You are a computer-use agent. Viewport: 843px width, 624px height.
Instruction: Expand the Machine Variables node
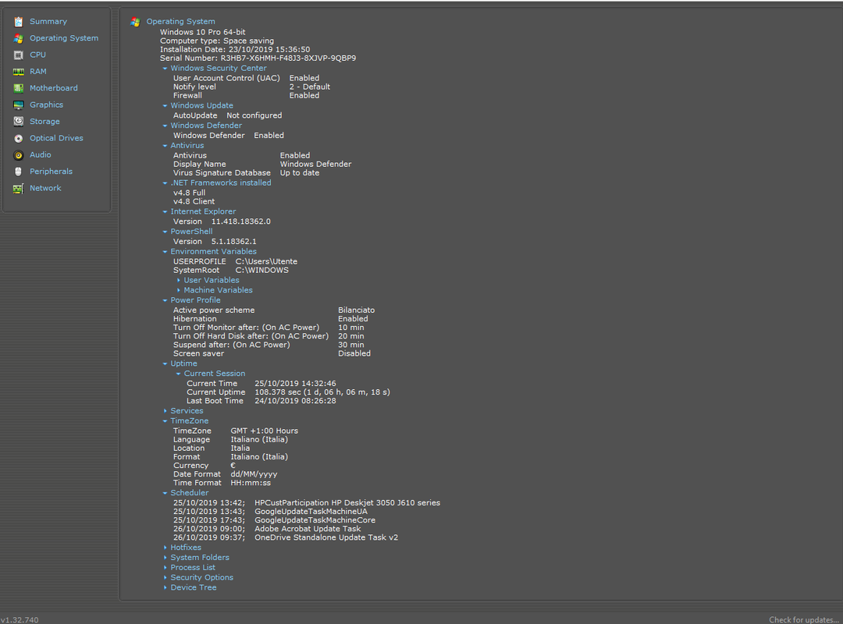pos(179,290)
